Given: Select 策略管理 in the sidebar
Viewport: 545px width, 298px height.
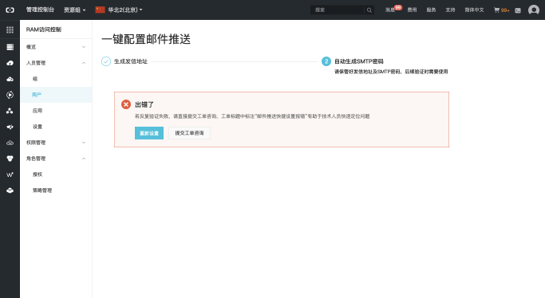Looking at the screenshot, I should 42,190.
